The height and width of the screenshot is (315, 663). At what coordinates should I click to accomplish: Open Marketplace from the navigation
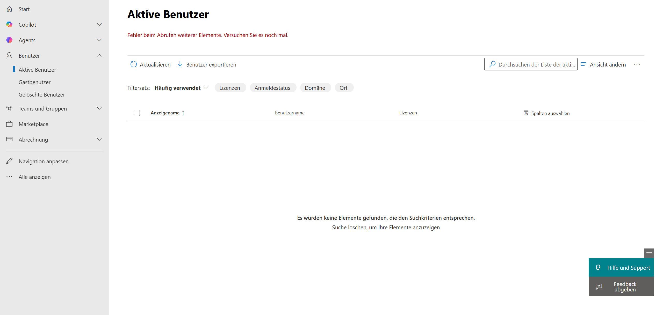coord(33,124)
